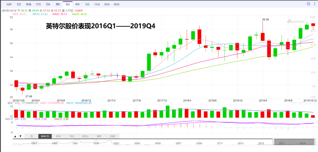Click the MA5: 54.21 legend label
The width and height of the screenshot is (318, 152).
pyautogui.click(x=20, y=14)
